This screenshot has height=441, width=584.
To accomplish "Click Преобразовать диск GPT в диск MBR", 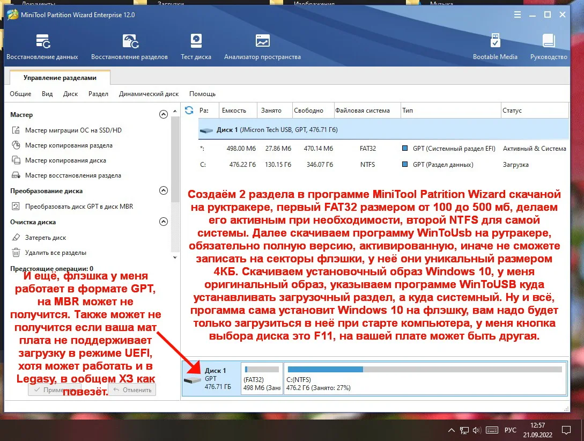I will [72, 207].
